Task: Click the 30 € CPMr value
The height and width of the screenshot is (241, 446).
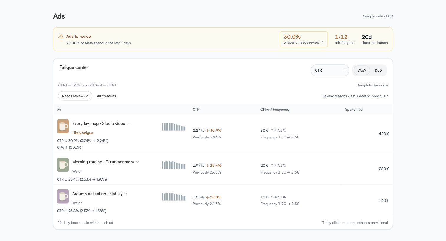Action: click(x=264, y=130)
